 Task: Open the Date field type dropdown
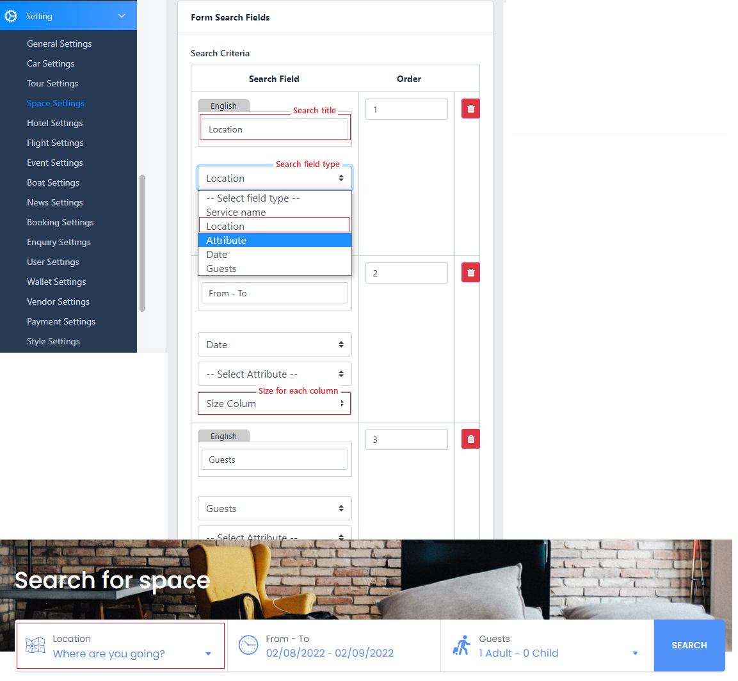pyautogui.click(x=275, y=345)
